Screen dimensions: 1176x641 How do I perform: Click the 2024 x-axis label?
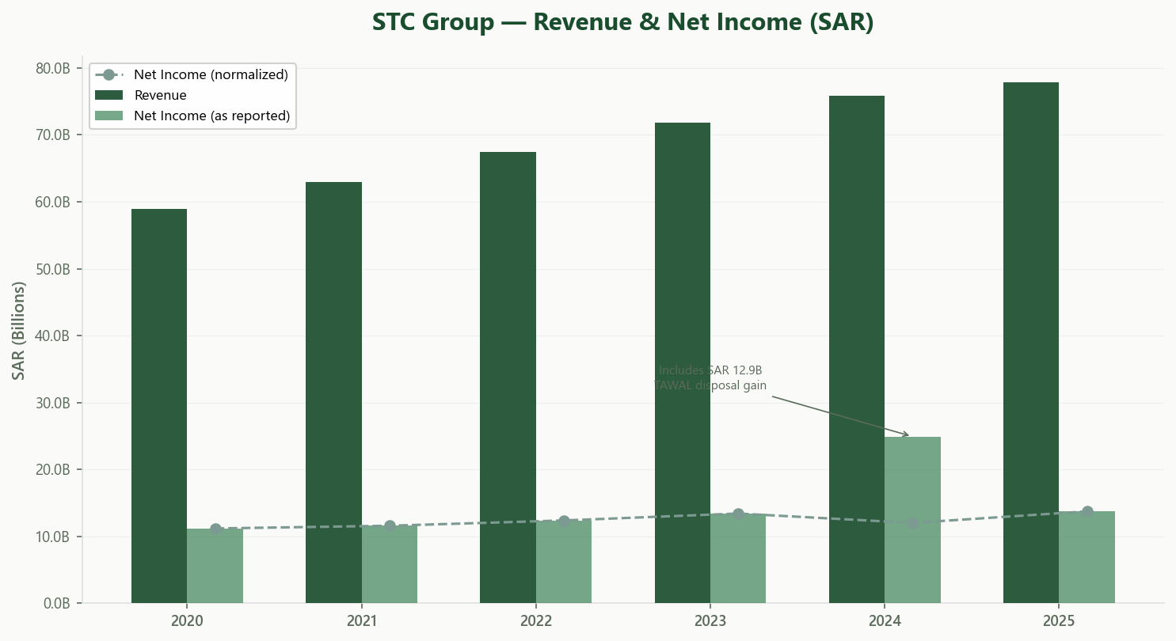pos(885,621)
